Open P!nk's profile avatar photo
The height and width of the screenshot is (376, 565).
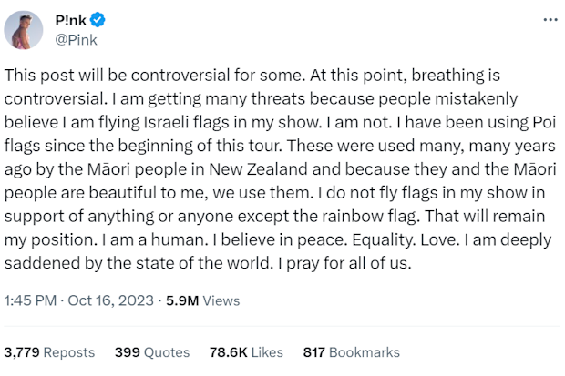(24, 30)
